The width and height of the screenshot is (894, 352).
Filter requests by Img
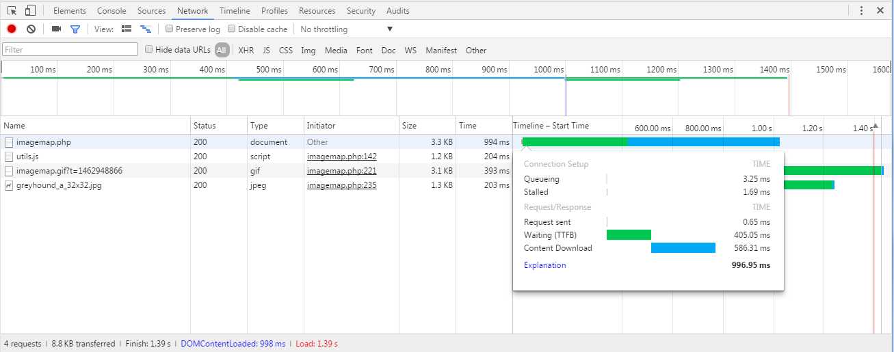[x=308, y=50]
